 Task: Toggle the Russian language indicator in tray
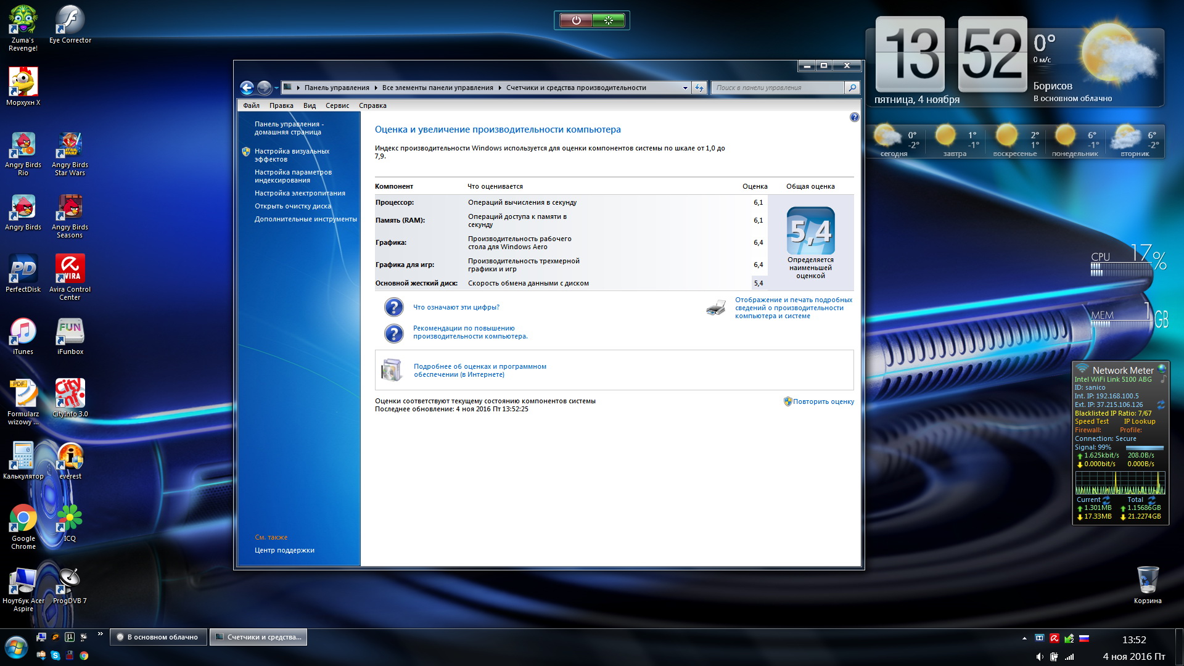coord(1084,638)
